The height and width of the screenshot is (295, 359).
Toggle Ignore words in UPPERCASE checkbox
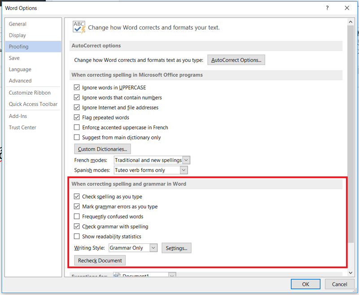coord(77,88)
